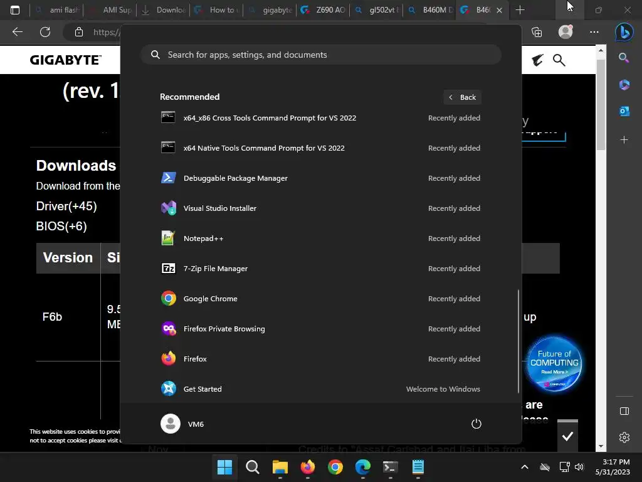This screenshot has width=642, height=482.
Task: Open Firefox from the taskbar
Action: tap(307, 467)
